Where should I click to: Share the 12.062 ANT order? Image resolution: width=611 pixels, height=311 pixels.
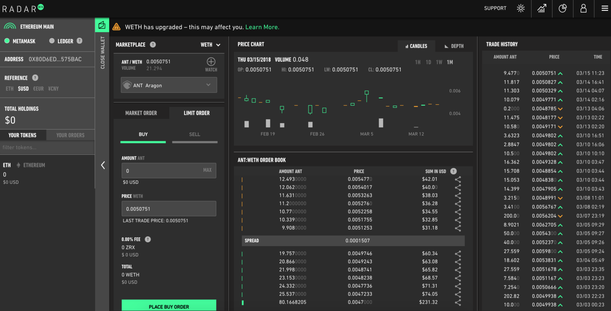[x=458, y=187]
